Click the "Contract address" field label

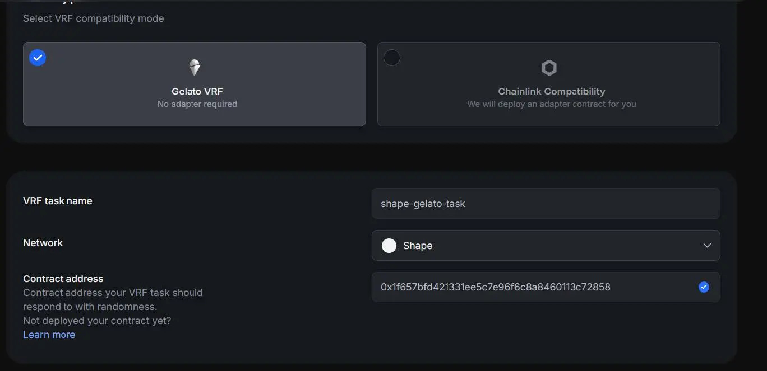click(x=63, y=279)
